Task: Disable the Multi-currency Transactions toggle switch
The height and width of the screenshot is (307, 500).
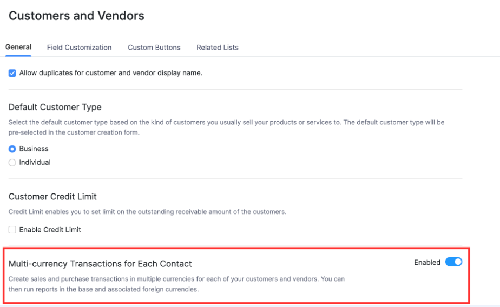Action: click(453, 262)
